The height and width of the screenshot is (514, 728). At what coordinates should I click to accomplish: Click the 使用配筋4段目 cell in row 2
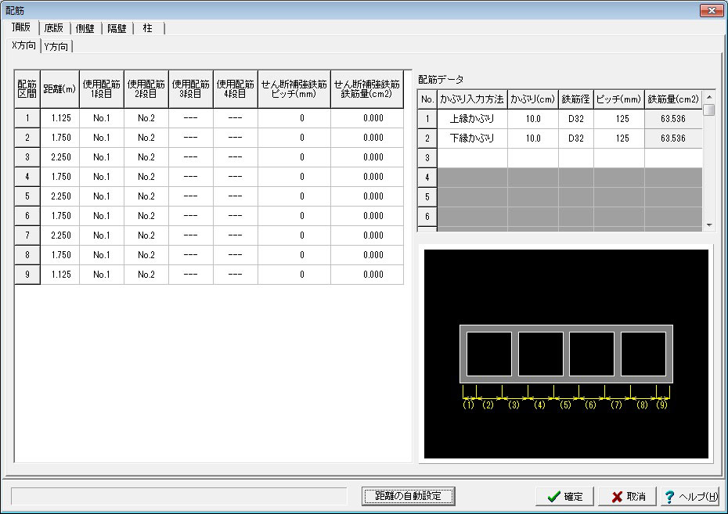[236, 138]
